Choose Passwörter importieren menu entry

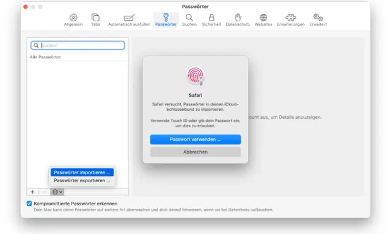click(x=82, y=172)
